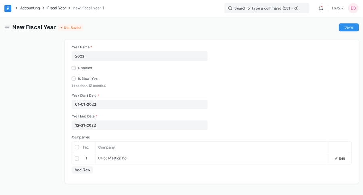Toggle the sidebar hamburger menu icon
The height and width of the screenshot is (195, 363).
(7, 27)
